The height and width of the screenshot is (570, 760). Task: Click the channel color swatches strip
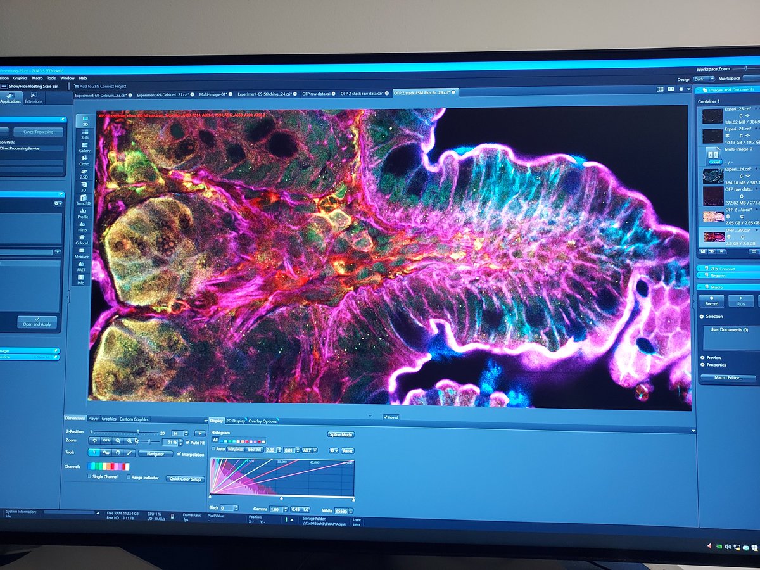tap(108, 467)
